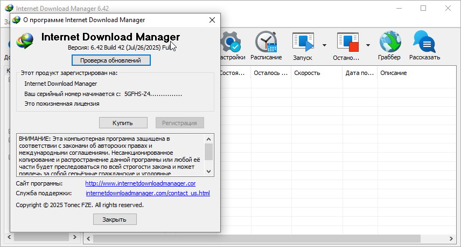
Task: Maximize the main IDM window
Action: pos(423,8)
